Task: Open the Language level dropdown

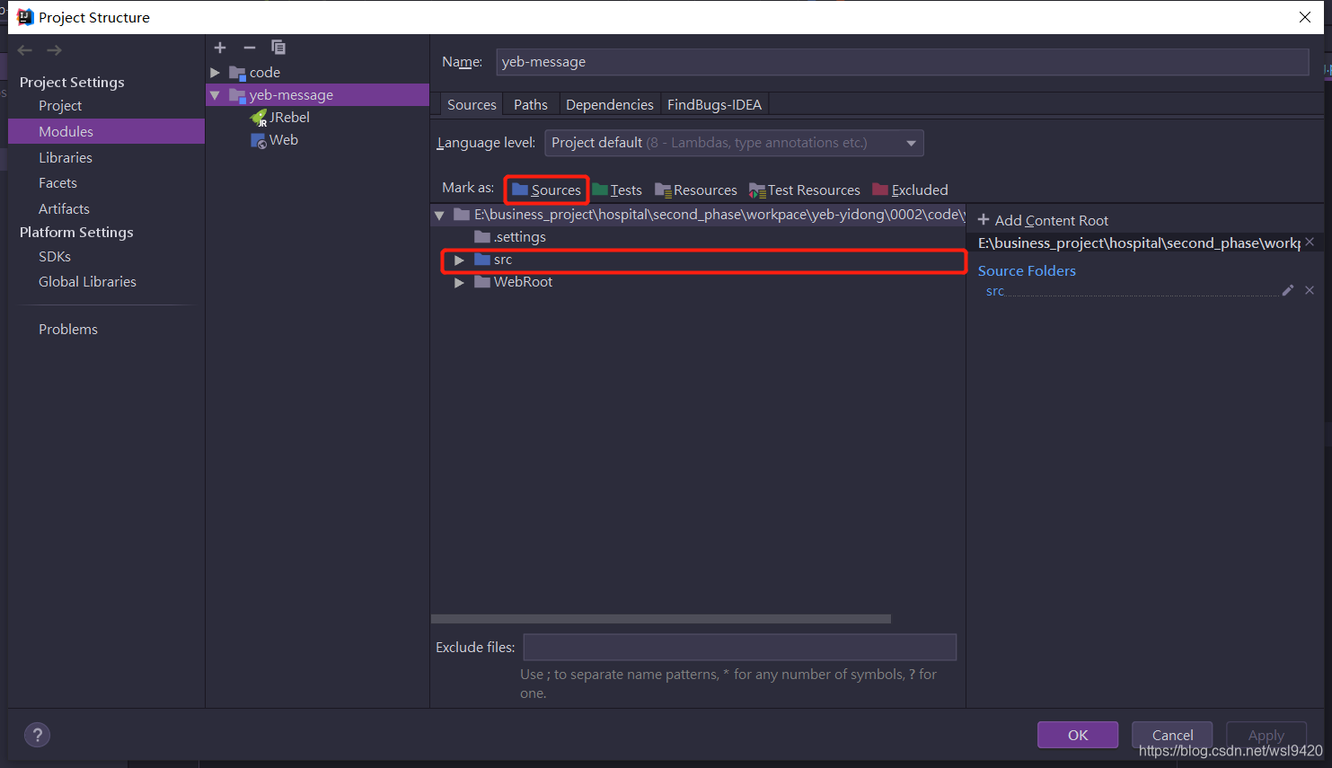Action: [734, 143]
